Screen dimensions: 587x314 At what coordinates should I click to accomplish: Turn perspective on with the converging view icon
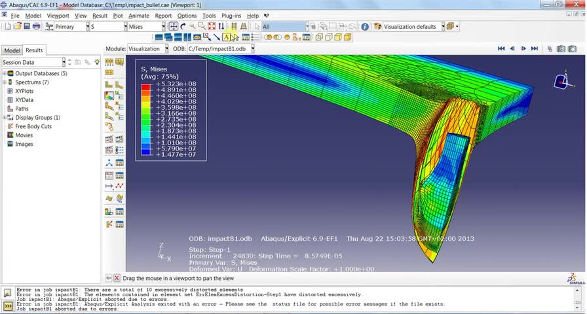tap(243, 26)
